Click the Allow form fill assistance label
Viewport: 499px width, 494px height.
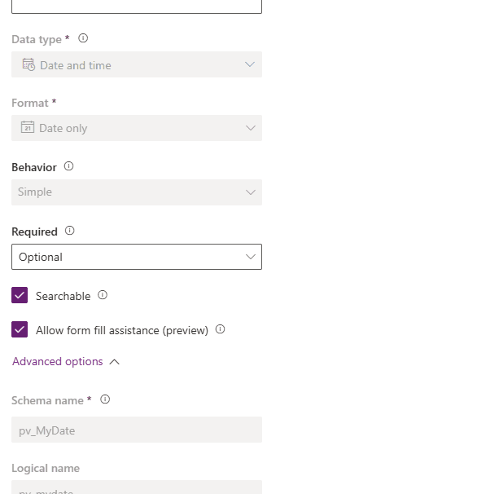click(122, 330)
